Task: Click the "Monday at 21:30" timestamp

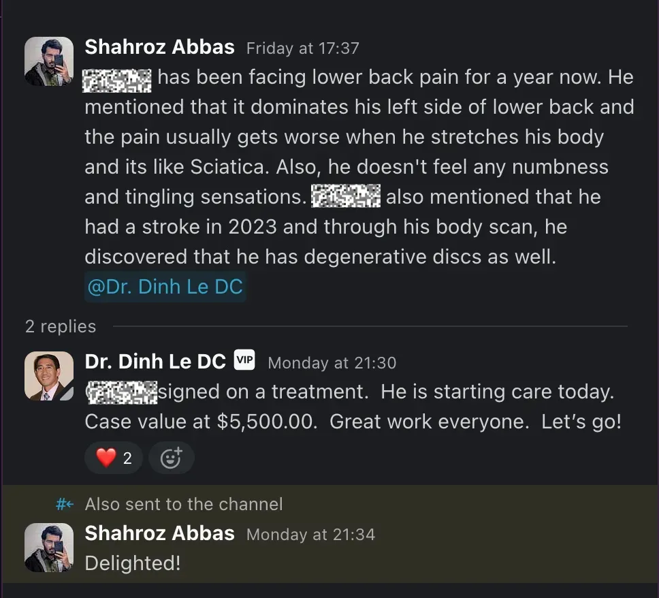Action: pos(332,363)
